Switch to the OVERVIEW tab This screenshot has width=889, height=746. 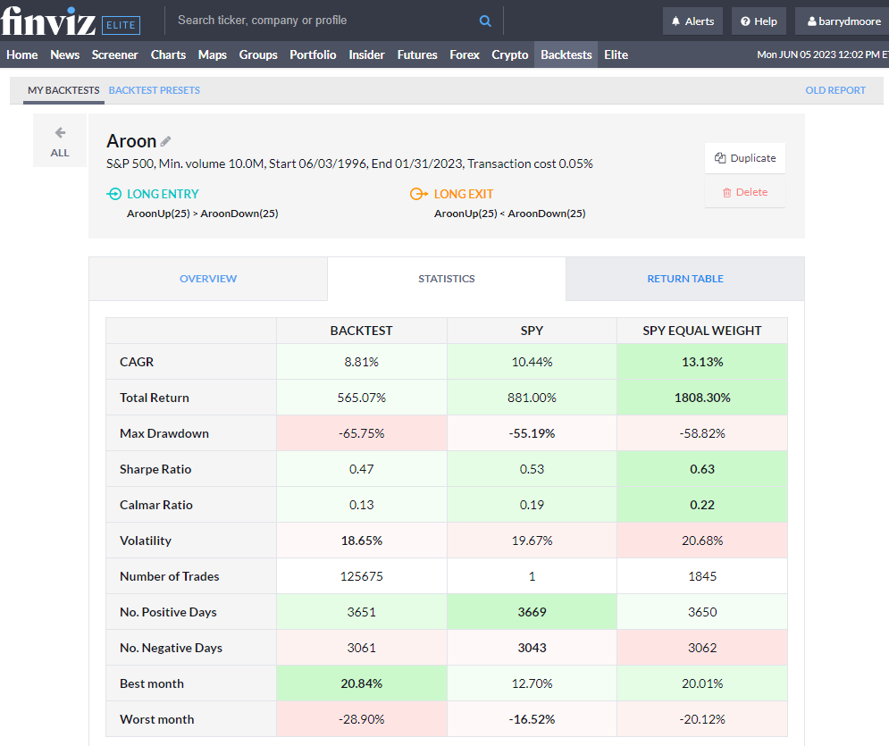tap(207, 279)
